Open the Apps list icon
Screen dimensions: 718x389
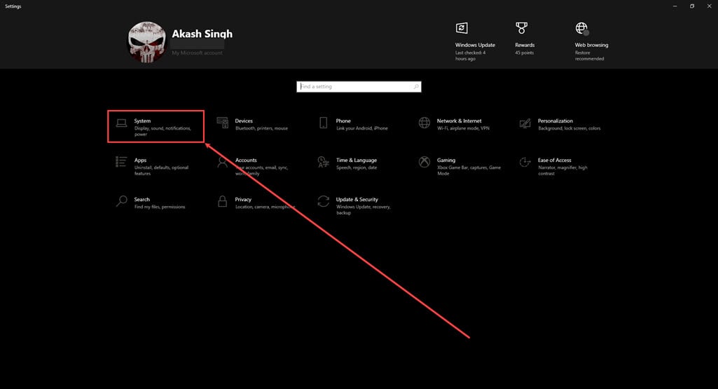(x=121, y=162)
